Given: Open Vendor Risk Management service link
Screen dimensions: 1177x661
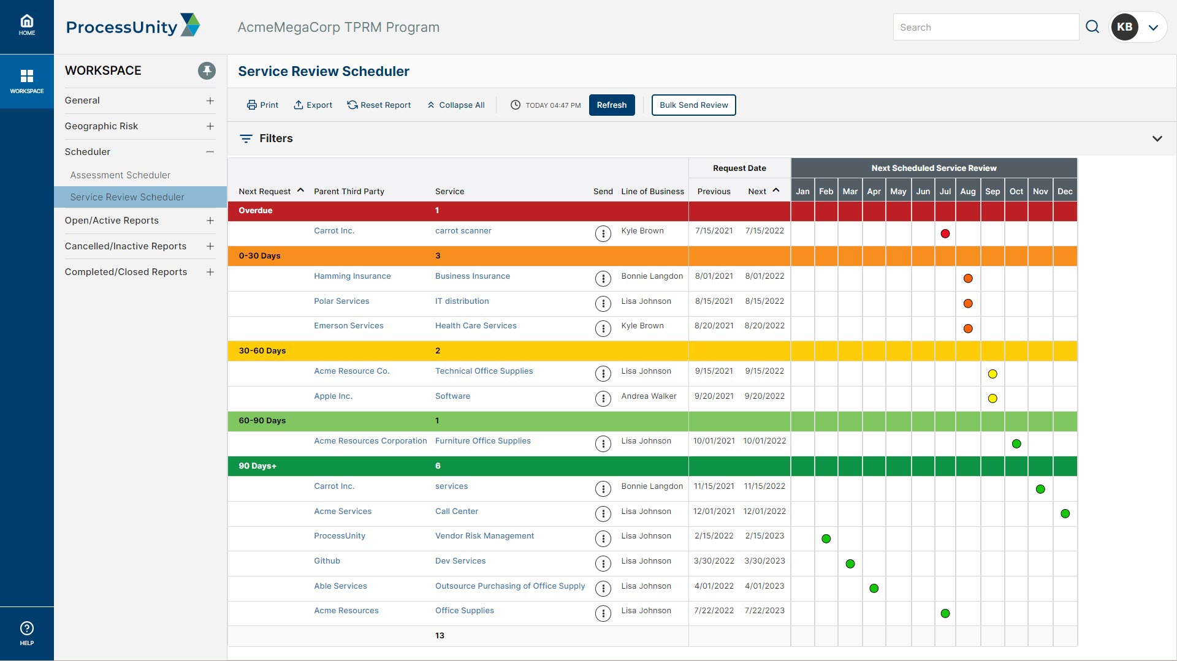Looking at the screenshot, I should coord(484,536).
